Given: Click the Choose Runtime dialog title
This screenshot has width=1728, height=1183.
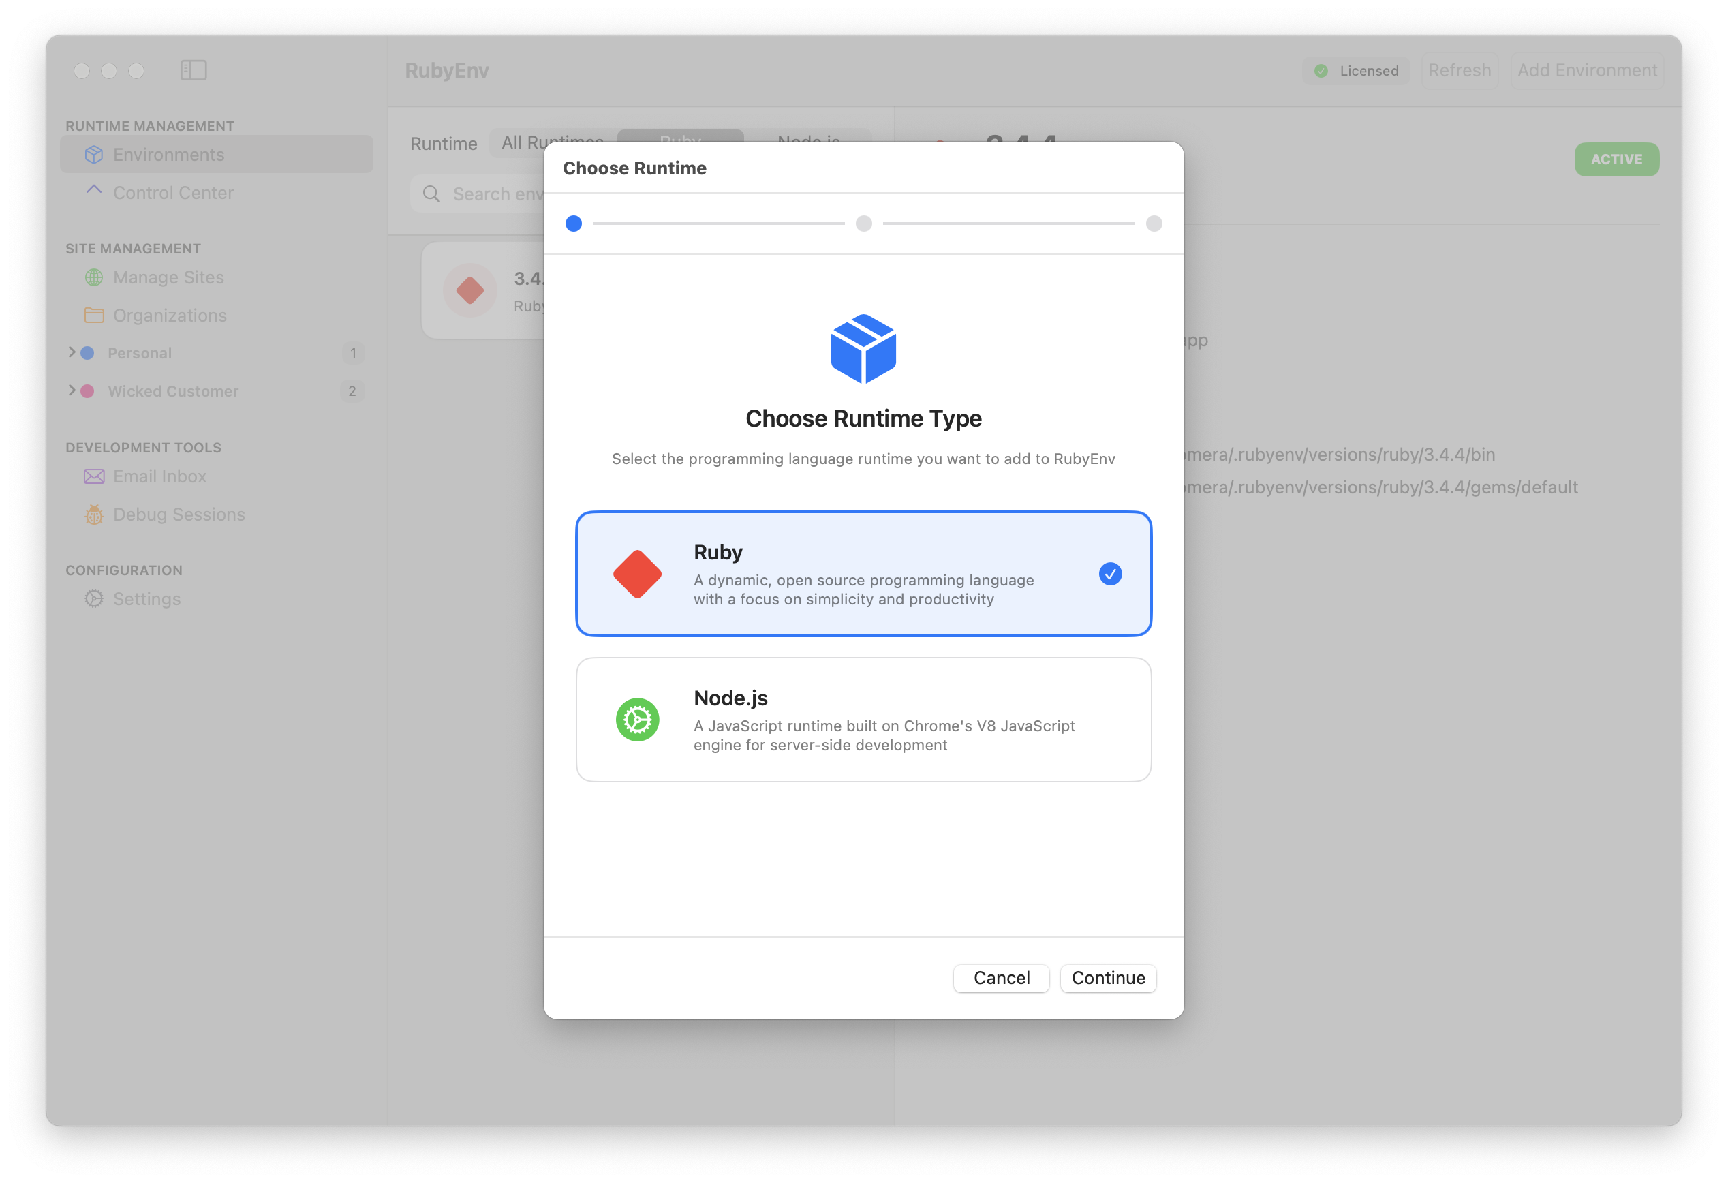Looking at the screenshot, I should (634, 168).
